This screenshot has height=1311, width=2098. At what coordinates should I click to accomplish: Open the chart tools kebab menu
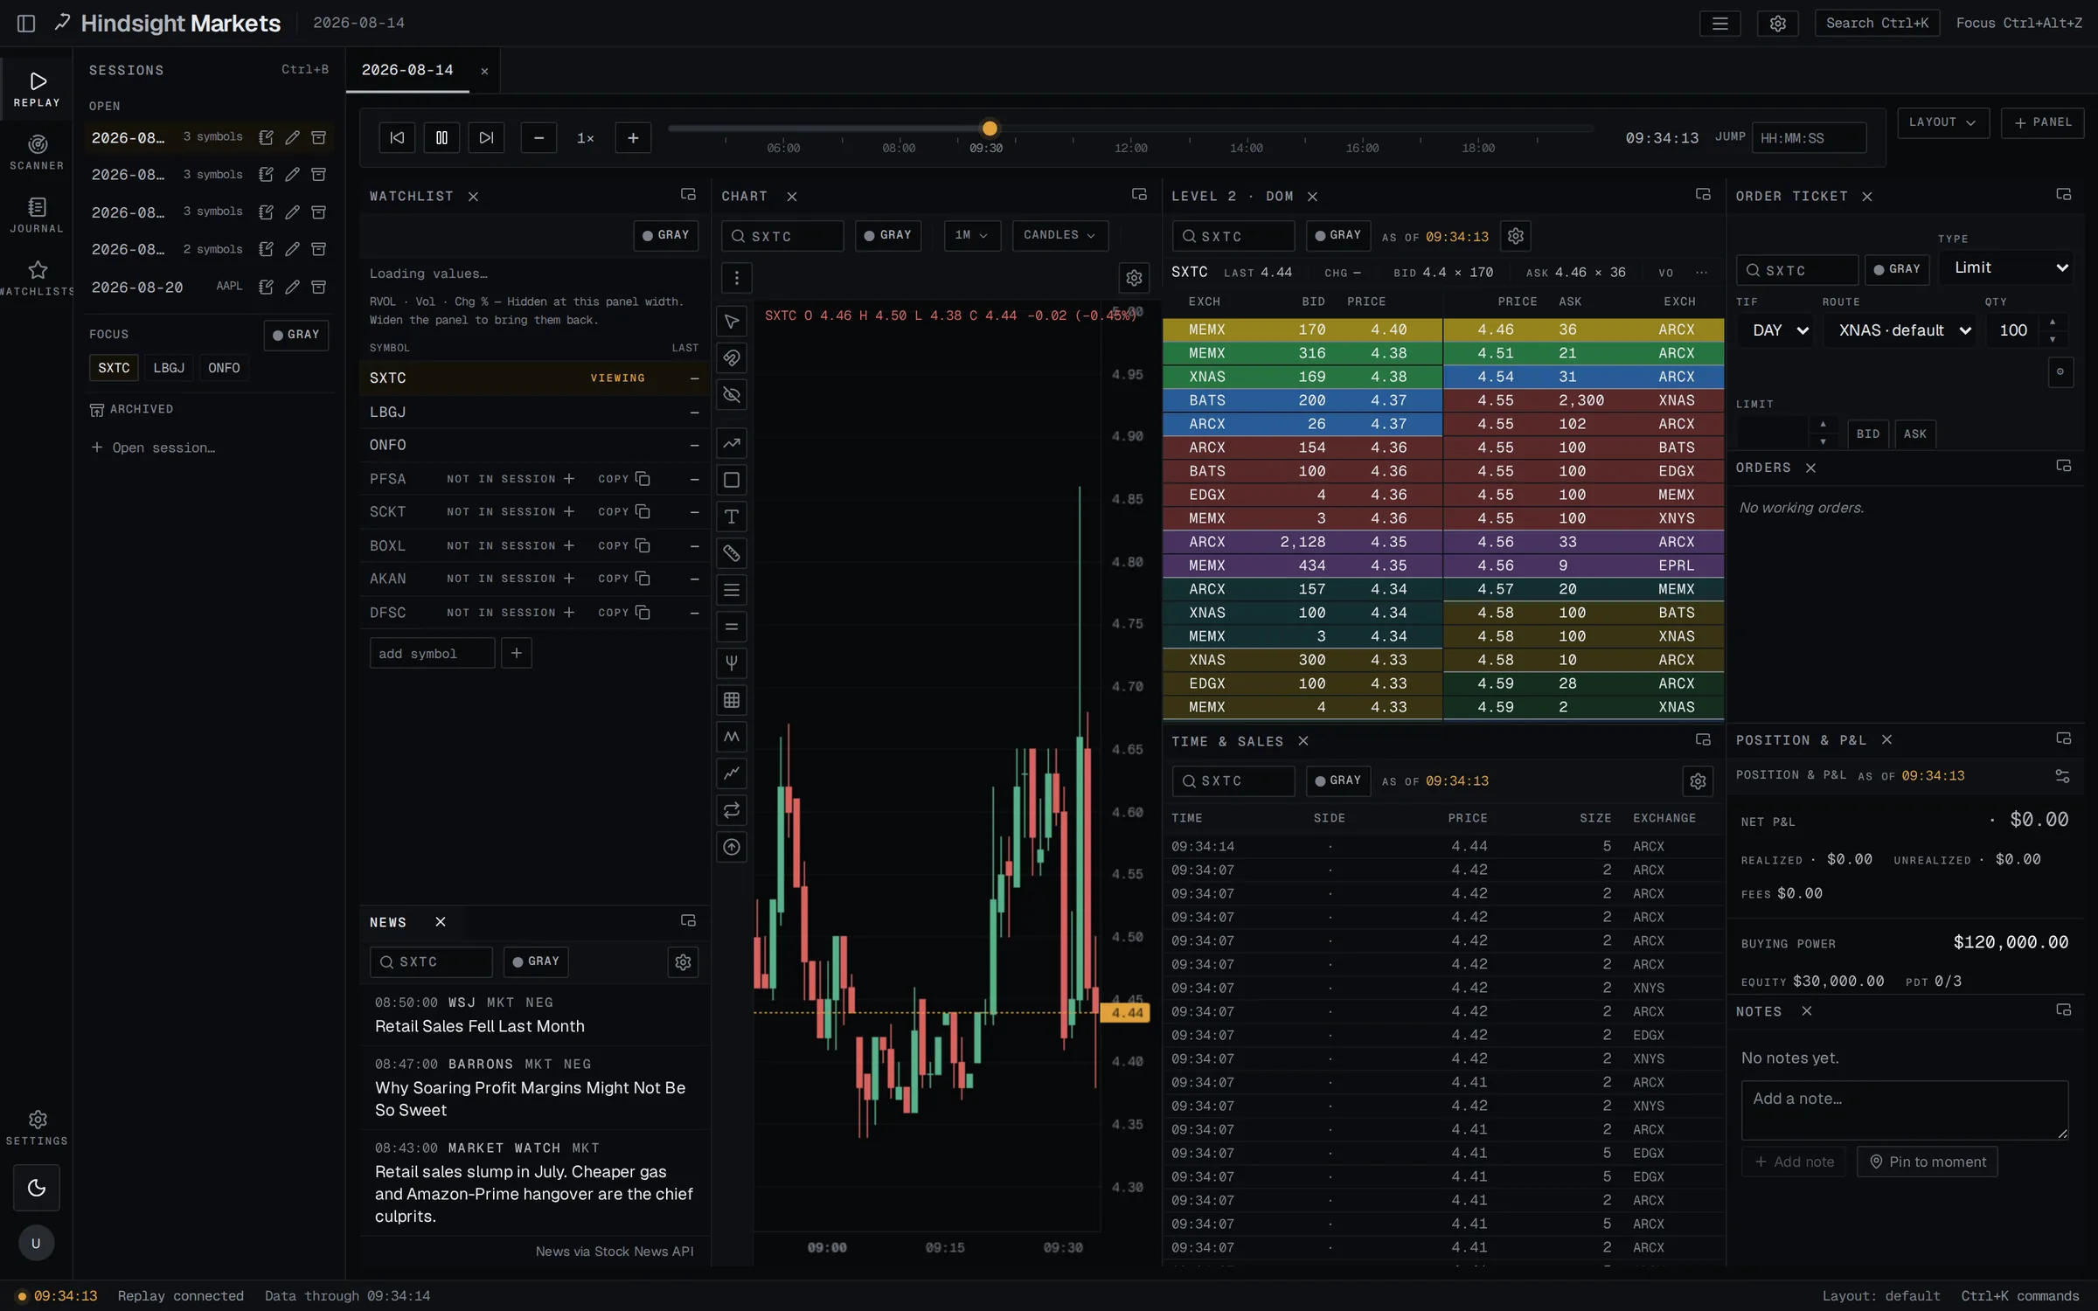coord(736,278)
